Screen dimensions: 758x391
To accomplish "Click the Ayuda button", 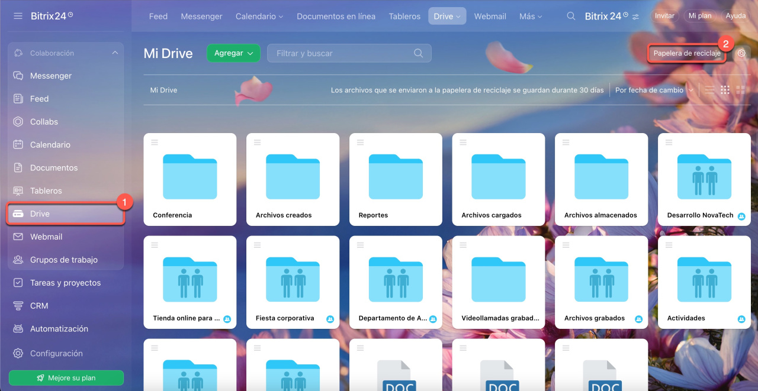I will pos(735,16).
